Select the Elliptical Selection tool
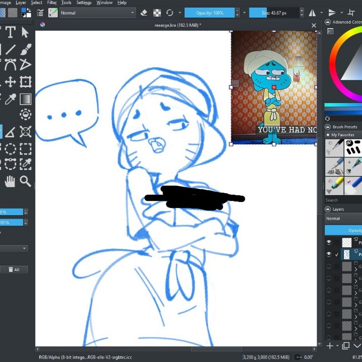The image size is (362, 362). [11, 149]
